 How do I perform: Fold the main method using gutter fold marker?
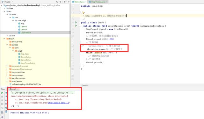click(x=80, y=26)
